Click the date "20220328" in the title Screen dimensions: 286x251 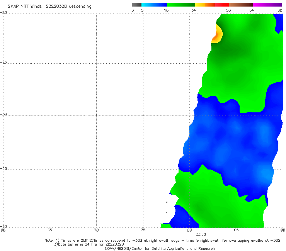coord(56,7)
